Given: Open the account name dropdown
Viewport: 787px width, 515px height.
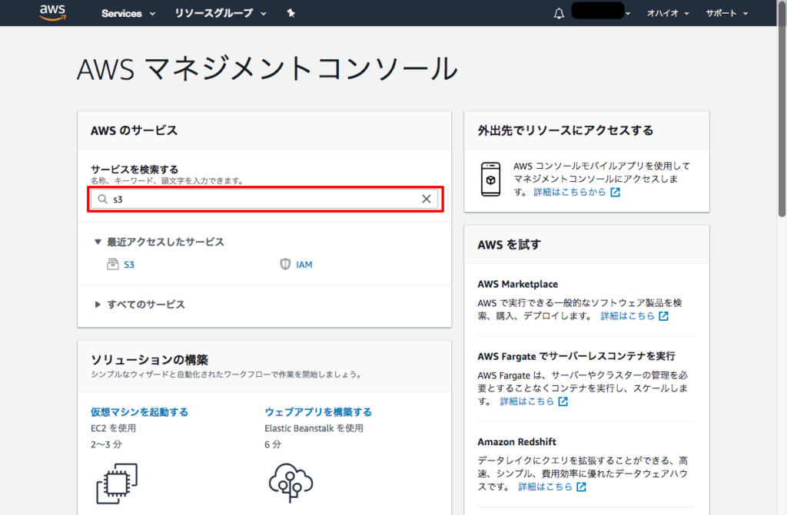Looking at the screenshot, I should [x=601, y=12].
